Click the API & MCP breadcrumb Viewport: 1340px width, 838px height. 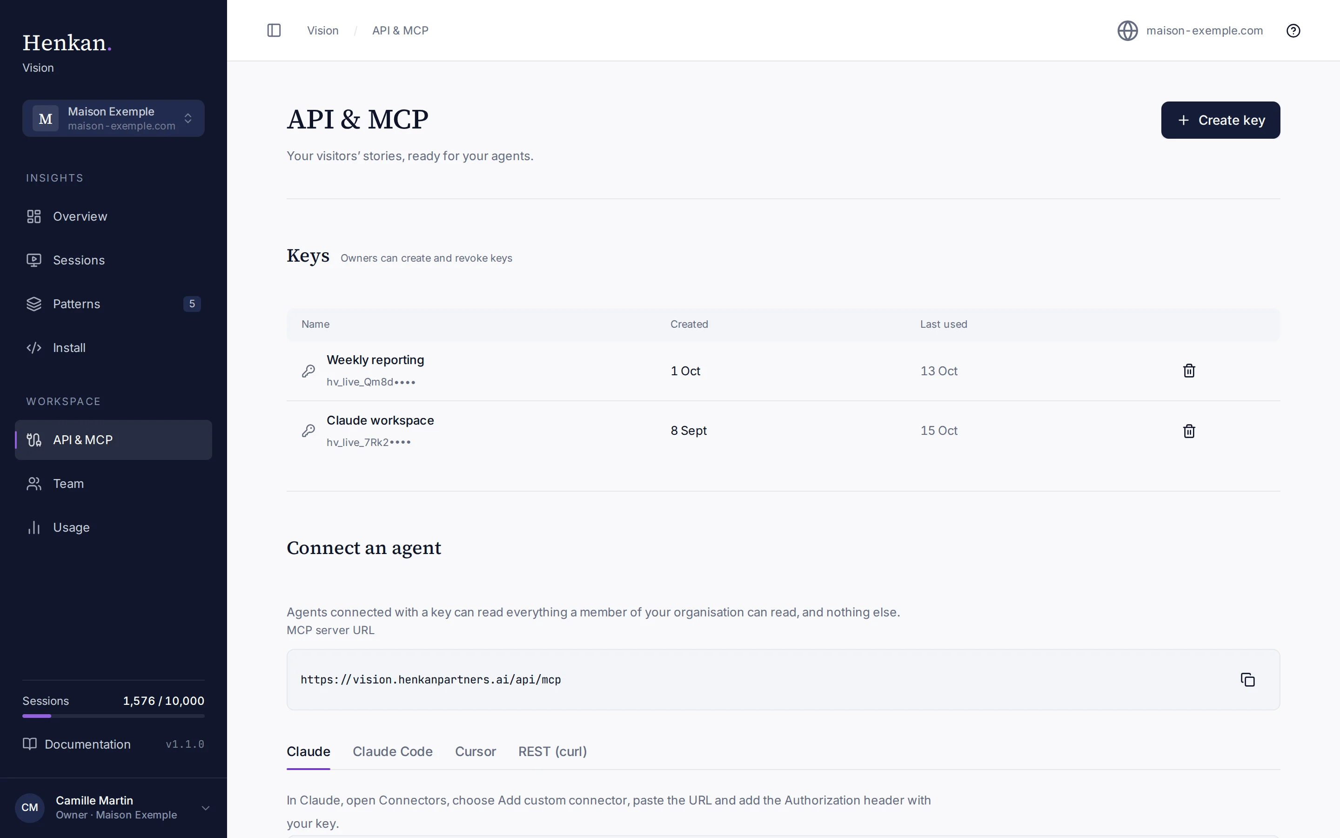[400, 30]
